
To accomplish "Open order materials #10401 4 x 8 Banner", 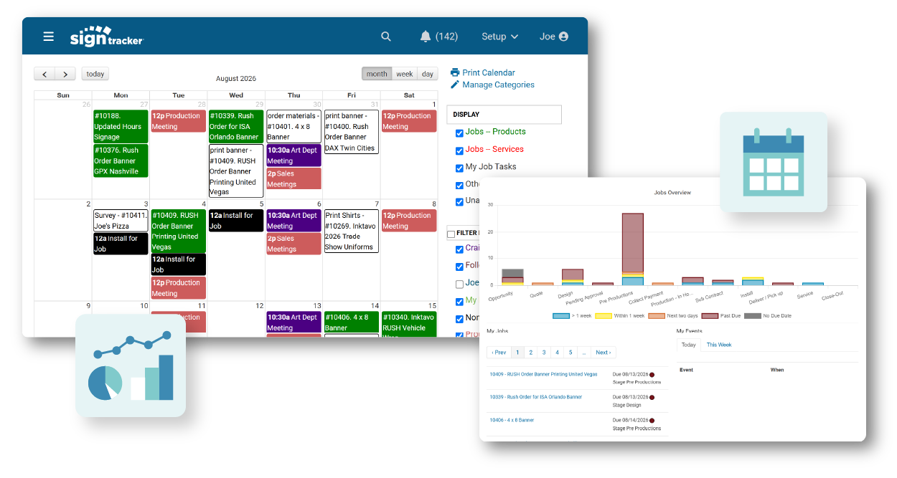I will [x=293, y=126].
